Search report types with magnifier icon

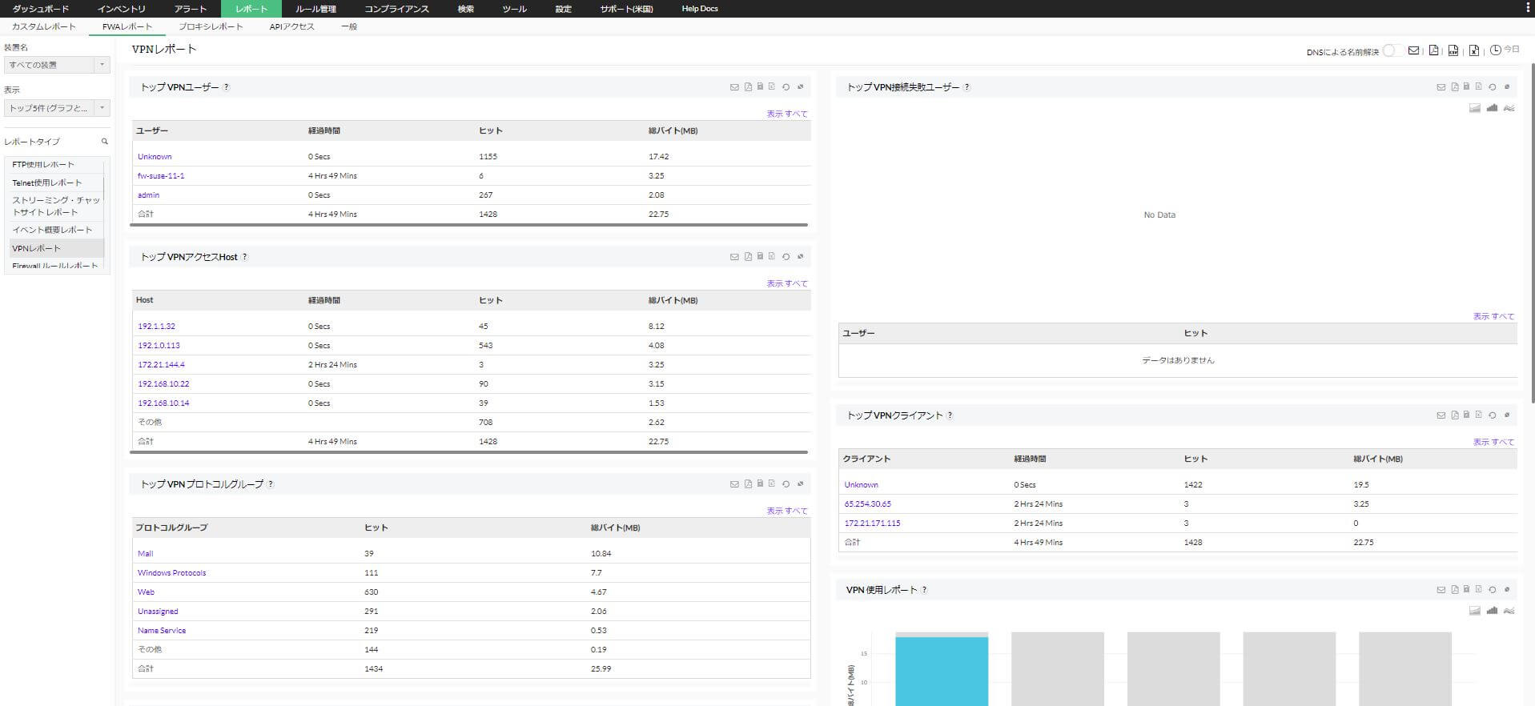click(104, 142)
